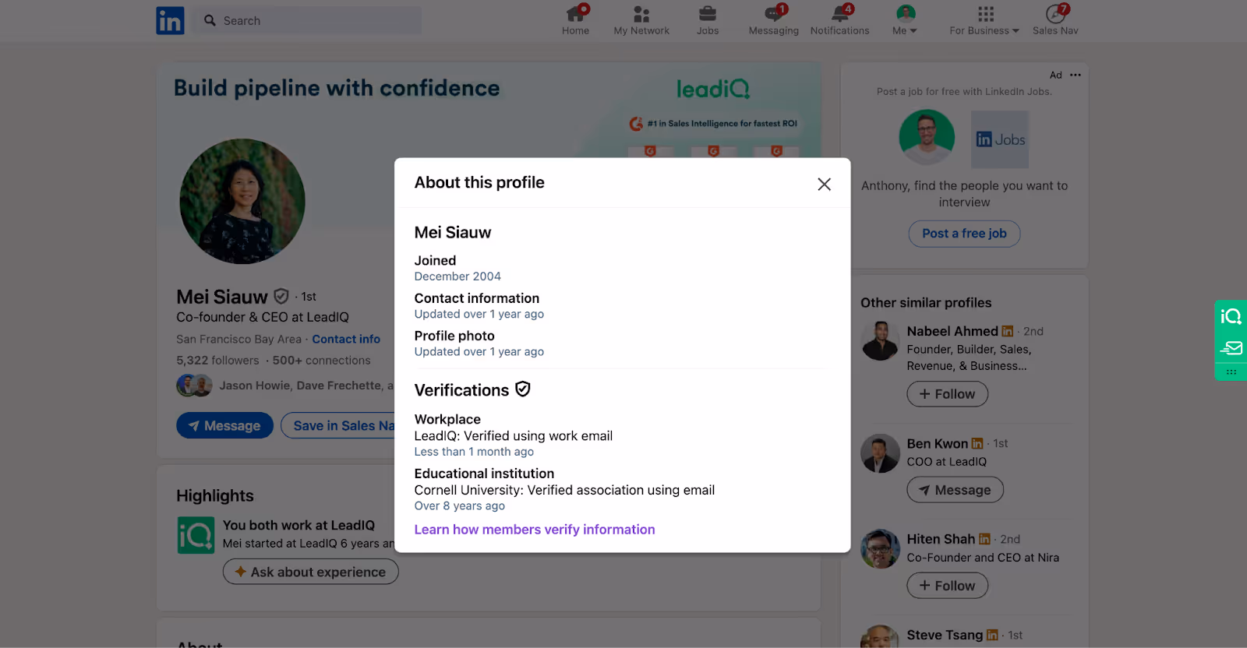Open Mei Siauw's profile photo

click(x=242, y=201)
